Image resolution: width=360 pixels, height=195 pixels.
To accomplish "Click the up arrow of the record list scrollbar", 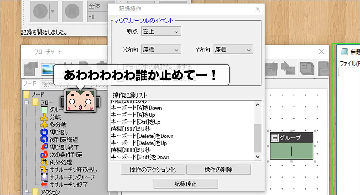I will click(258, 104).
